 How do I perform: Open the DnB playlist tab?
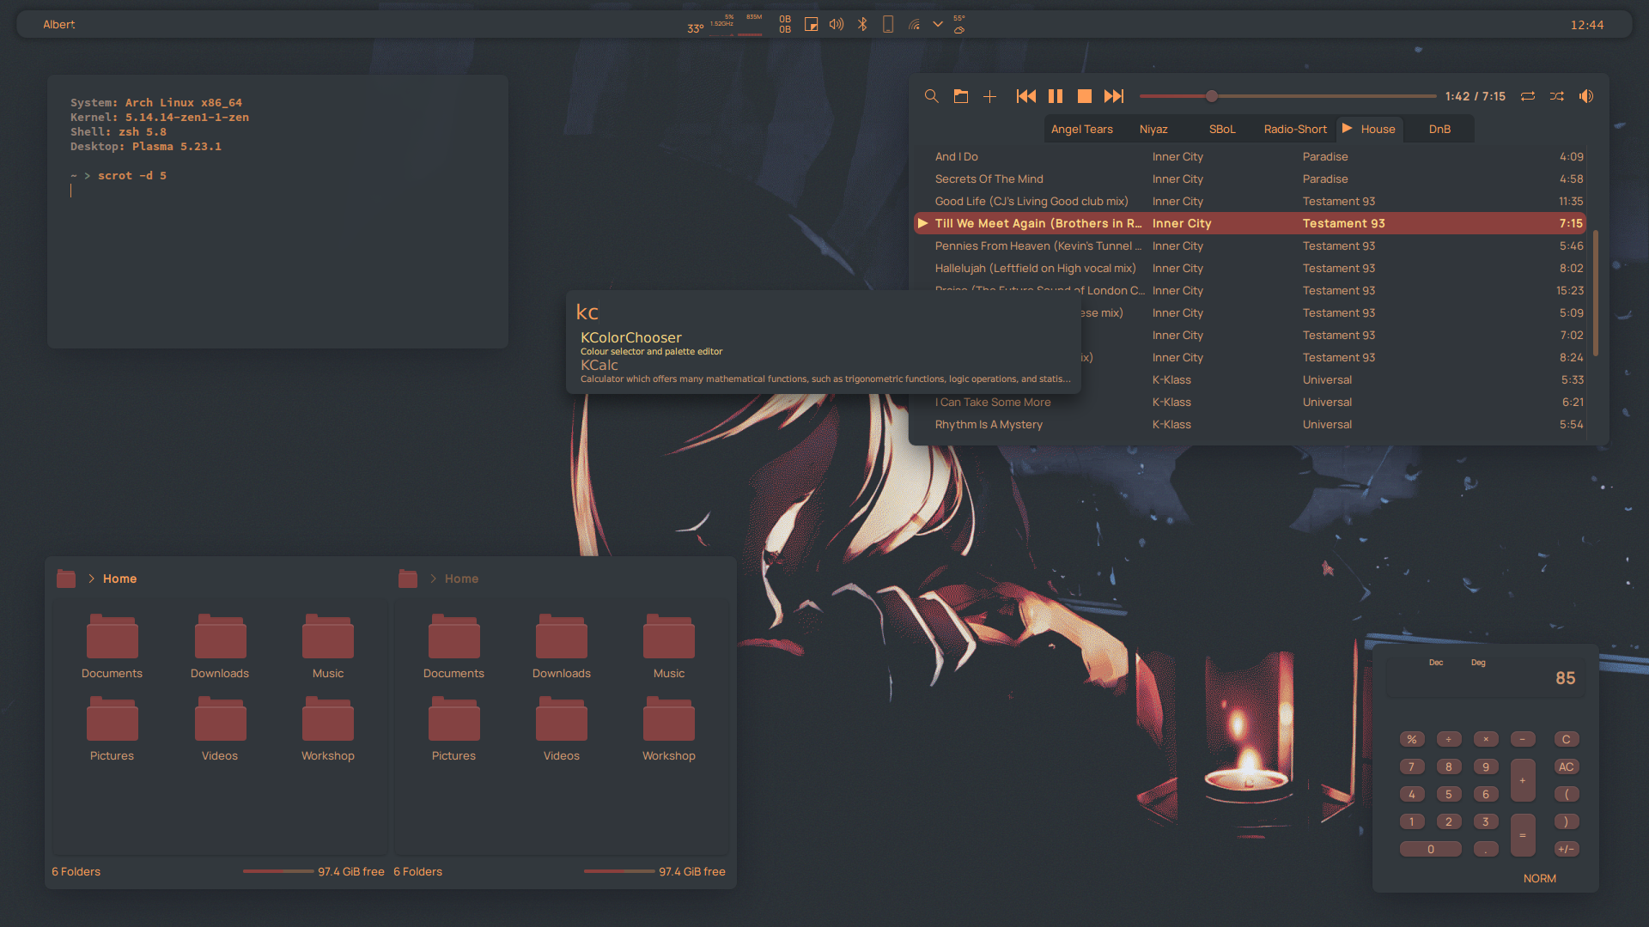tap(1439, 130)
